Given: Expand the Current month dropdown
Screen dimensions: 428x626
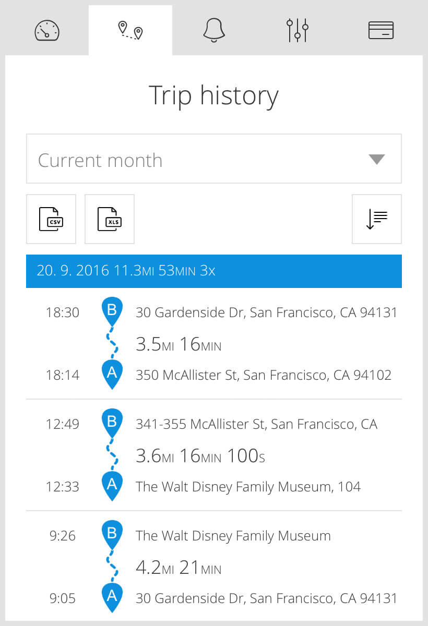Looking at the screenshot, I should click(x=214, y=159).
